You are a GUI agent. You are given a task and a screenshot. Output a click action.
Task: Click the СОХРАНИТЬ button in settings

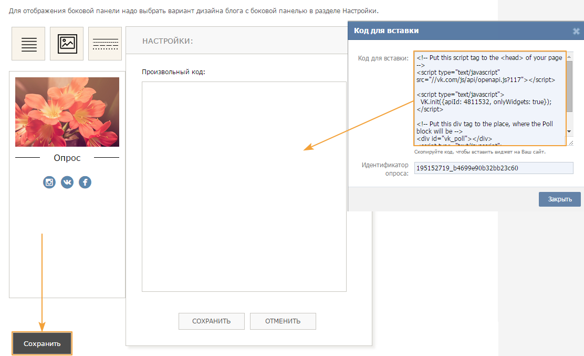[x=212, y=321]
